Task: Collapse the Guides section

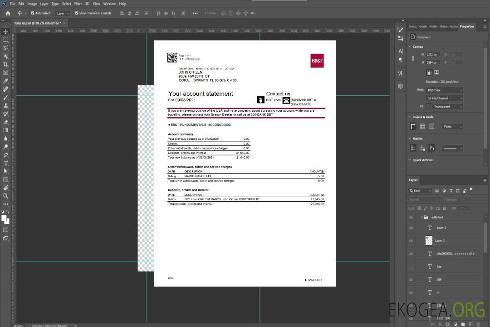Action: (410, 139)
